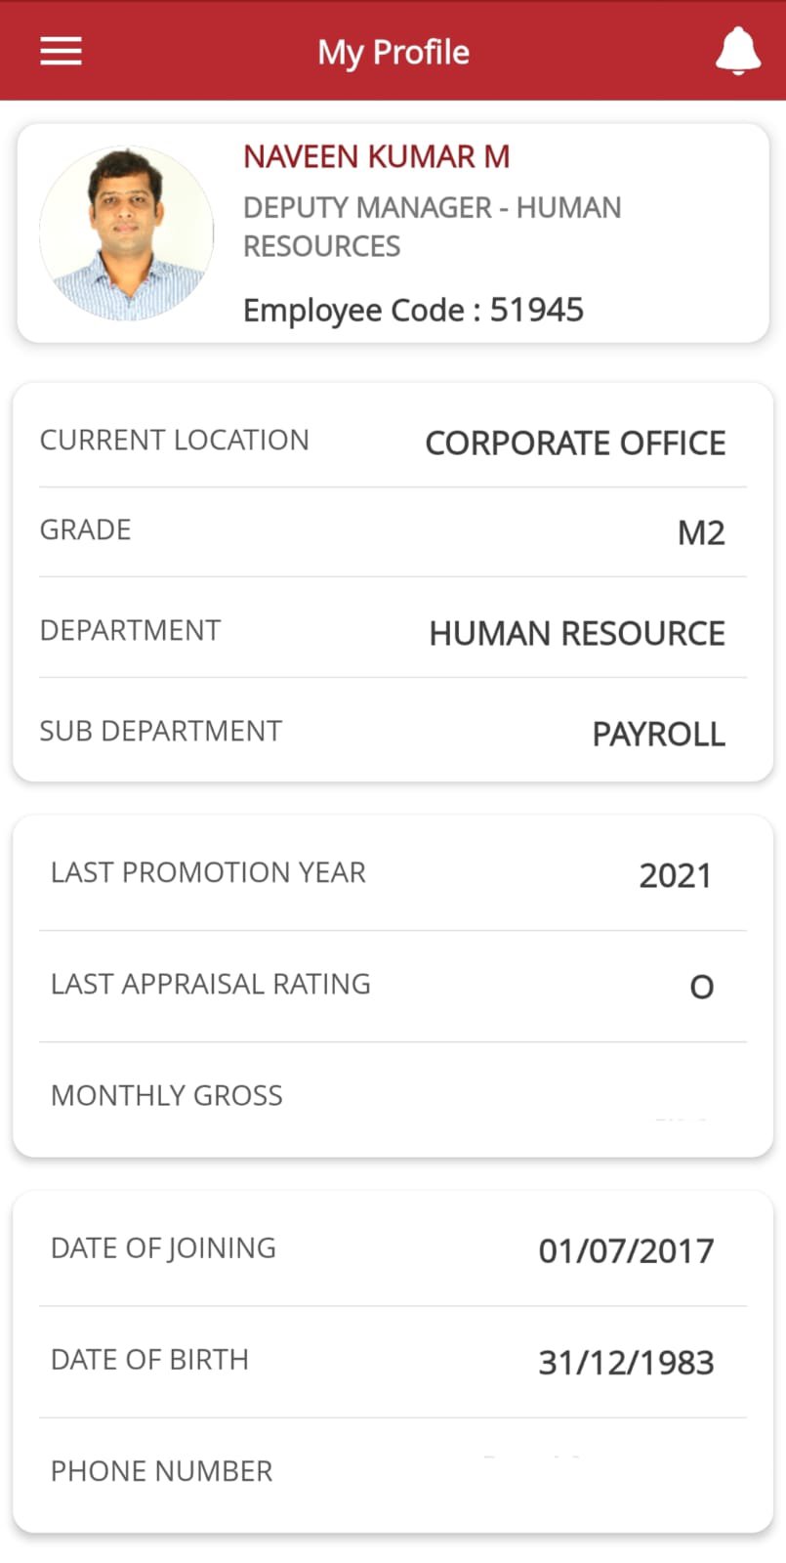
Task: Reveal the masked Phone Number value
Action: [x=532, y=1457]
